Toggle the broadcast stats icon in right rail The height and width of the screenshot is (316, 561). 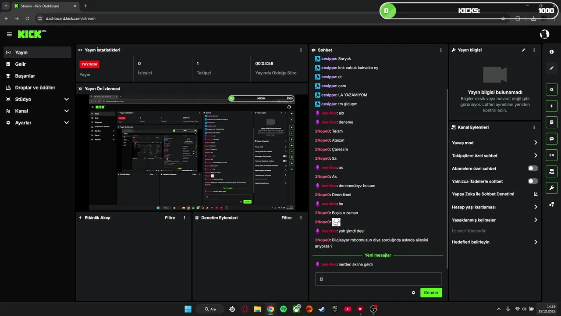(x=551, y=155)
